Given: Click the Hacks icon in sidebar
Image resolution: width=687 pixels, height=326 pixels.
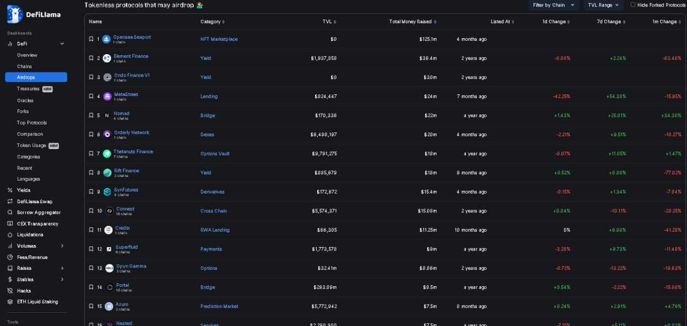Looking at the screenshot, I should (x=10, y=291).
